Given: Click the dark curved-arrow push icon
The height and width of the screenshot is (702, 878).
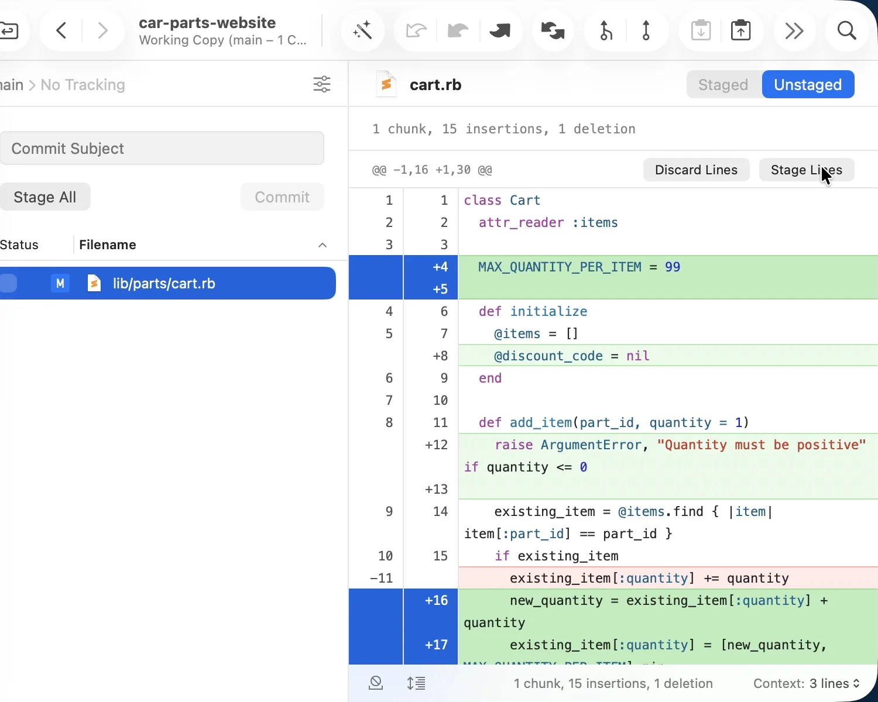Looking at the screenshot, I should [x=500, y=30].
